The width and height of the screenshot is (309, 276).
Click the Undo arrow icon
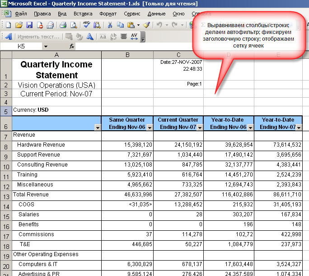[159, 25]
